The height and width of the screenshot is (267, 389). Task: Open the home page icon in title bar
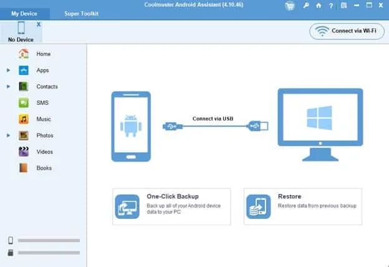pyautogui.click(x=319, y=6)
